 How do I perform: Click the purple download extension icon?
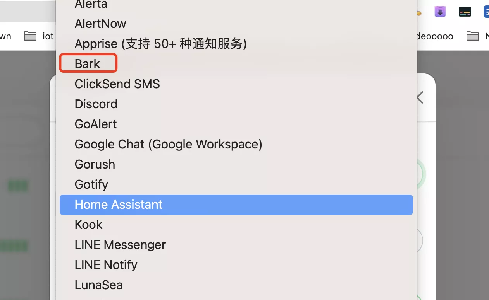click(440, 12)
